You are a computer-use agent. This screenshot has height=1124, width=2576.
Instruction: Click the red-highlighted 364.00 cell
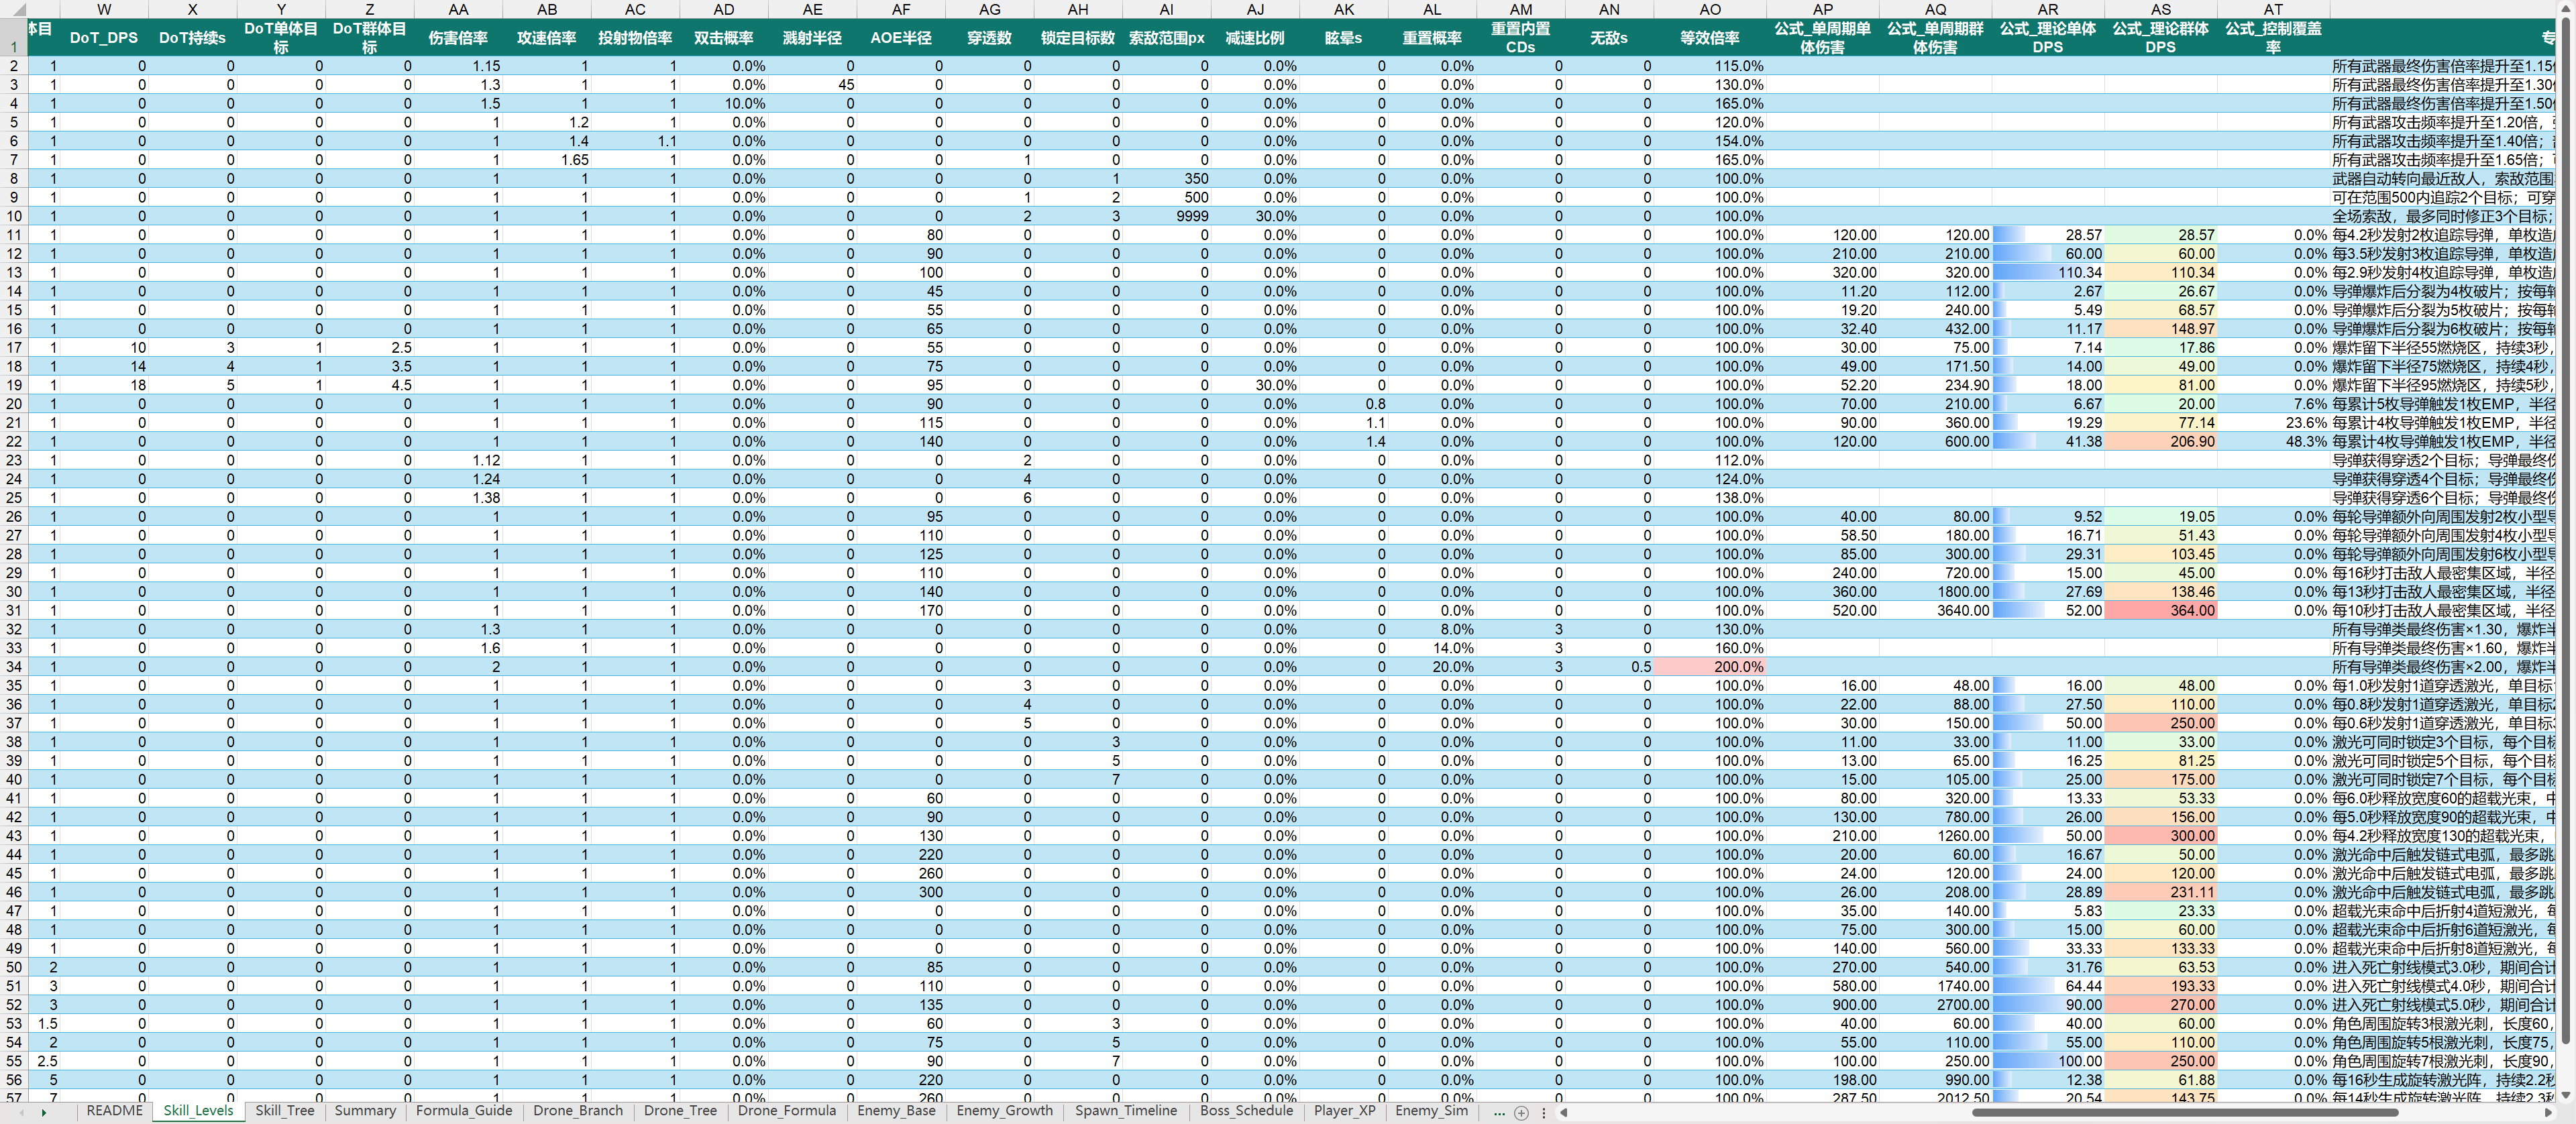(x=2160, y=610)
